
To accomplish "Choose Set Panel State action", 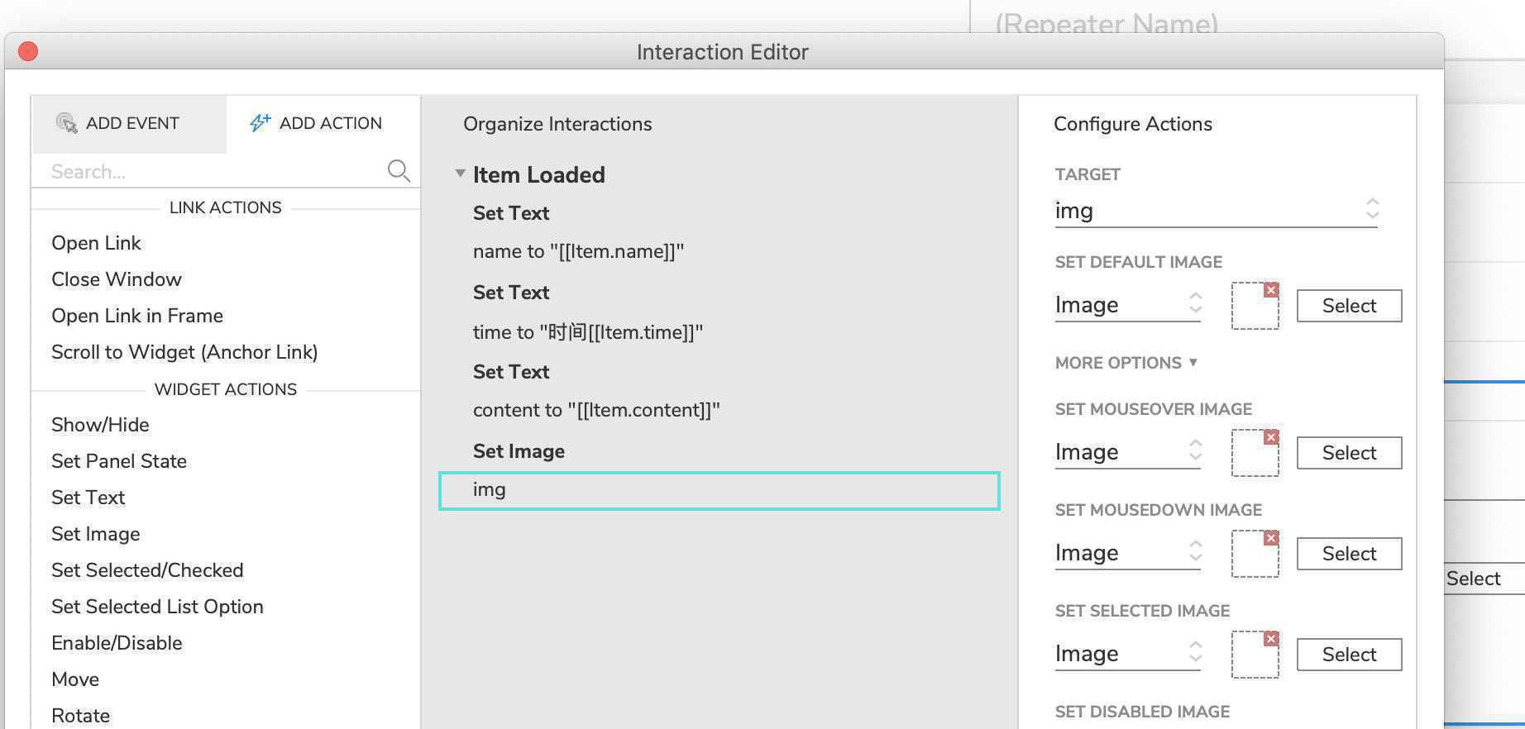I will [x=119, y=461].
